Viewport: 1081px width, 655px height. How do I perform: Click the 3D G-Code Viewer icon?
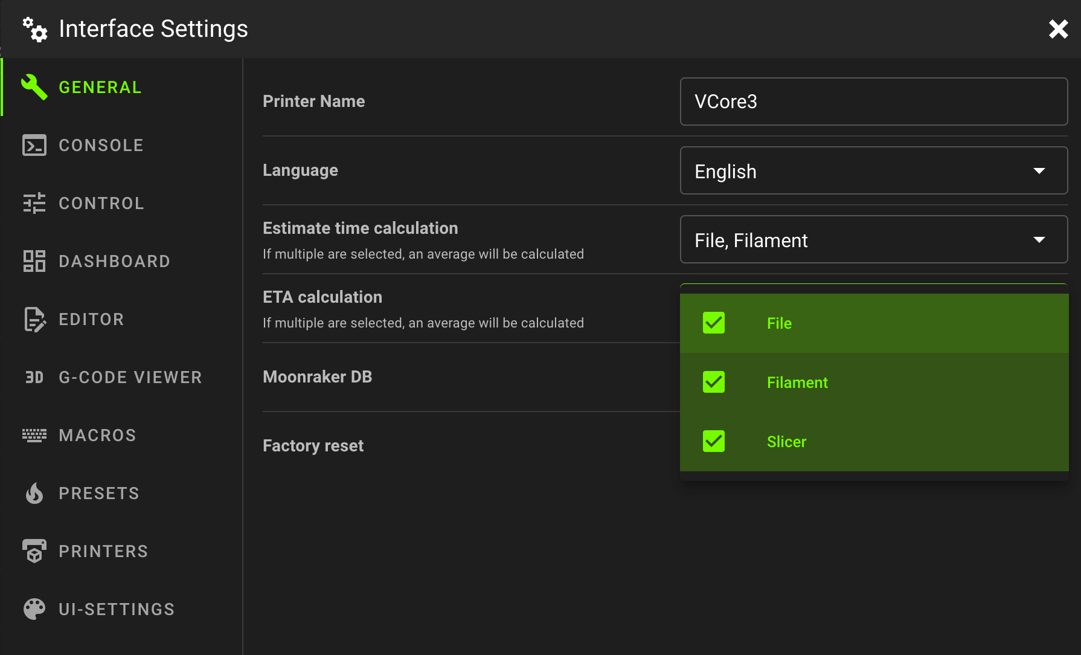[34, 377]
